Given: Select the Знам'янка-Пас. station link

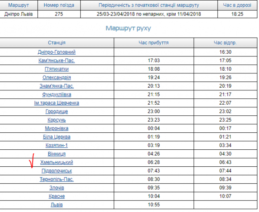Looking at the screenshot, I should click(57, 86).
